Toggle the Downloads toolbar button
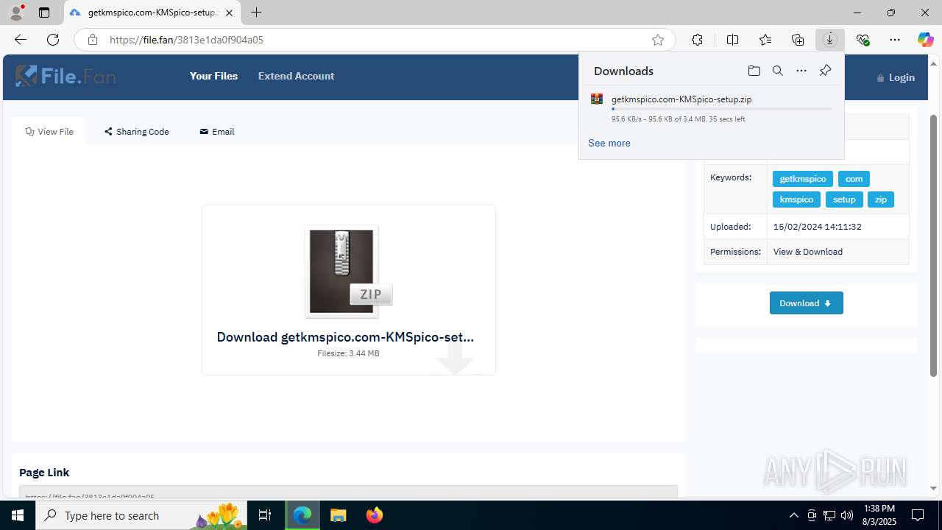This screenshot has width=942, height=530. (x=830, y=40)
